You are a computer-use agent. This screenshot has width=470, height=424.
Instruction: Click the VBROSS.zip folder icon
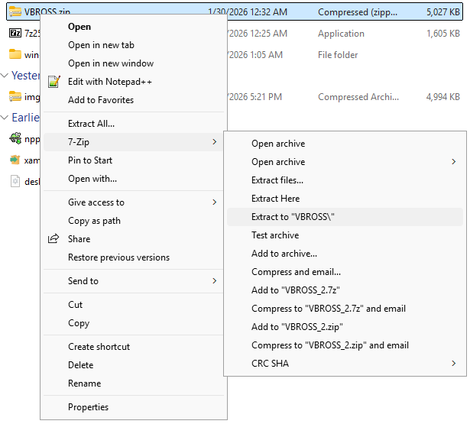15,12
